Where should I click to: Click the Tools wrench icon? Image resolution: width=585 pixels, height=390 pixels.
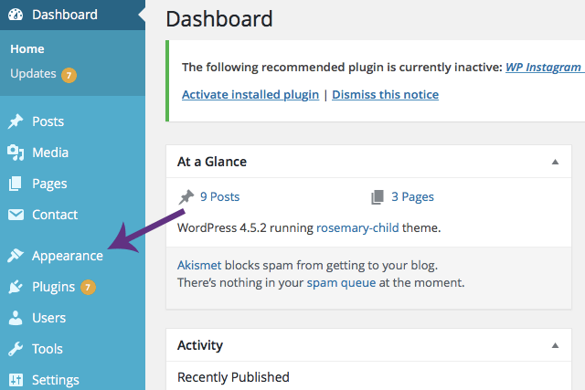click(x=16, y=349)
